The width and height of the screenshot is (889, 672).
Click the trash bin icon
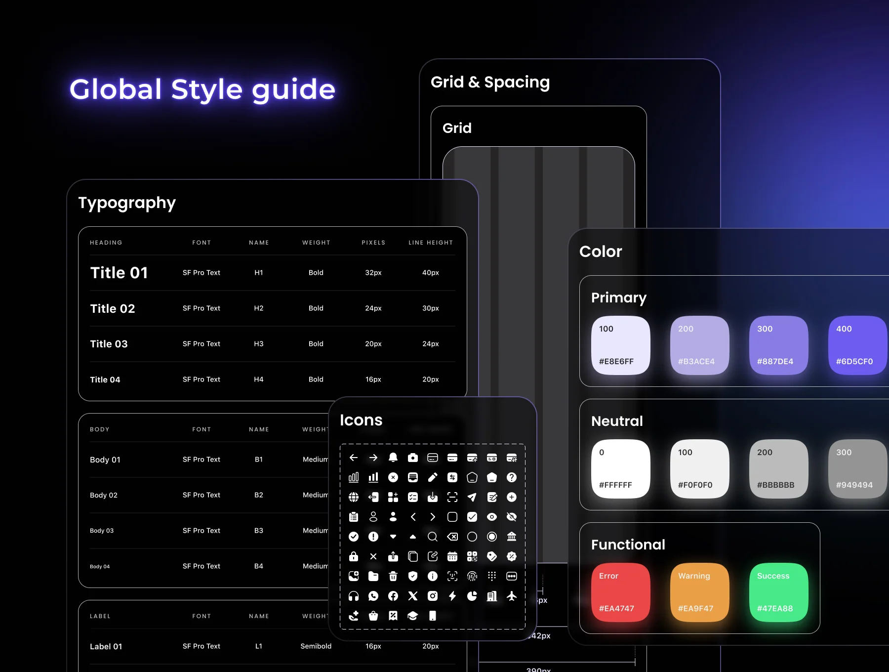tap(393, 576)
